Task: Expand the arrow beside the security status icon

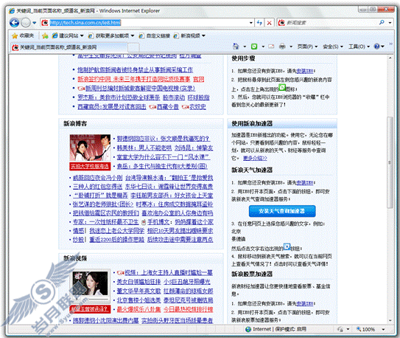Action: 348,330
